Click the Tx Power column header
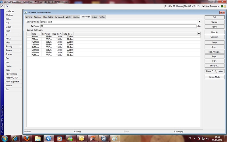 (x=47, y=34)
